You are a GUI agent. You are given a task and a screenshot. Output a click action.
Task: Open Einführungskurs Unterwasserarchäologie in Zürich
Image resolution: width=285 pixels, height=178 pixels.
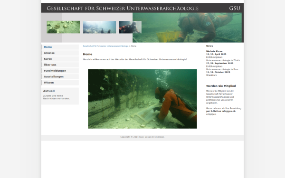[x=223, y=59]
